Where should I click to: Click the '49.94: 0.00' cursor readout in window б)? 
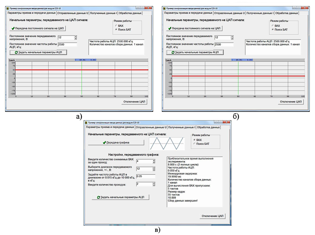242,60
